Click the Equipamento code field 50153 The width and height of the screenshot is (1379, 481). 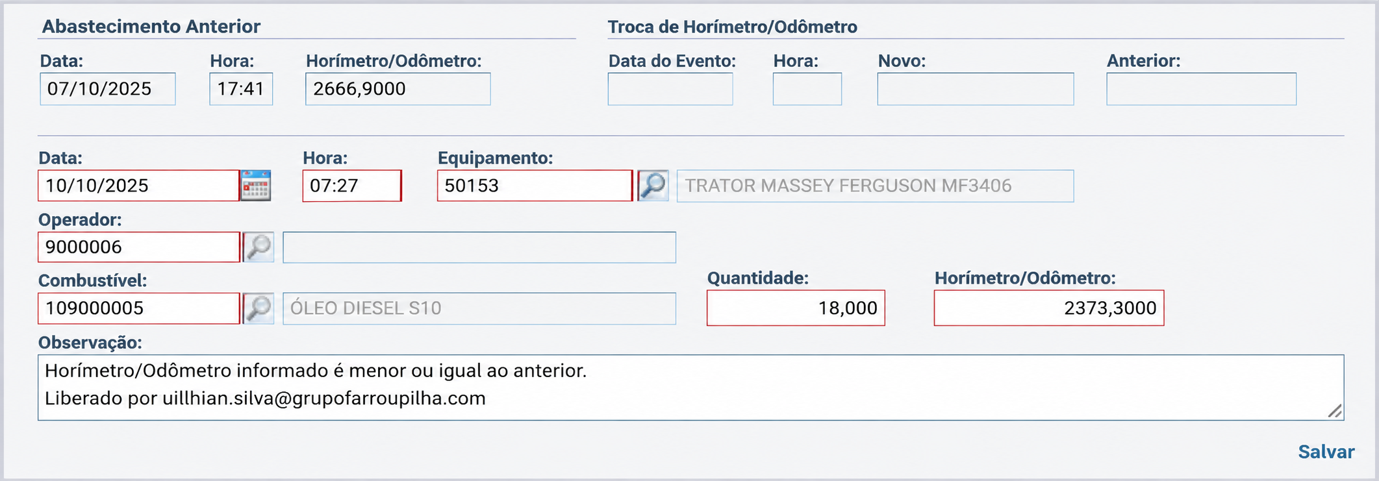(535, 186)
